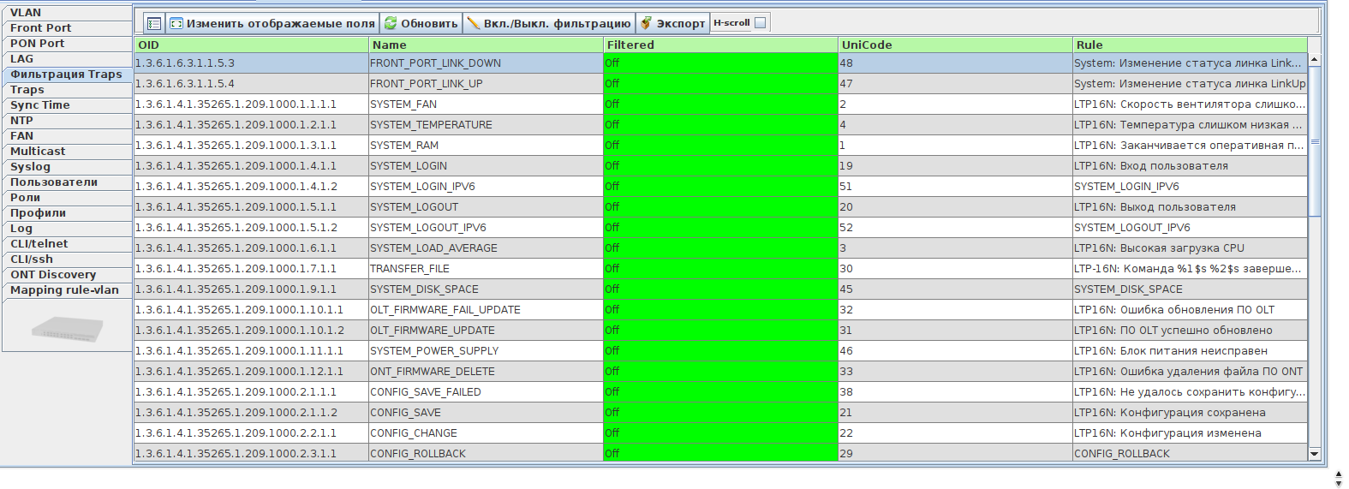Screen dimensions: 1349x489
Task: Open the Log tab
Action: point(68,229)
